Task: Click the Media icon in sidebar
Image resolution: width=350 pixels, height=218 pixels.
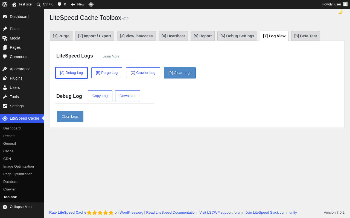Action: click(5, 38)
